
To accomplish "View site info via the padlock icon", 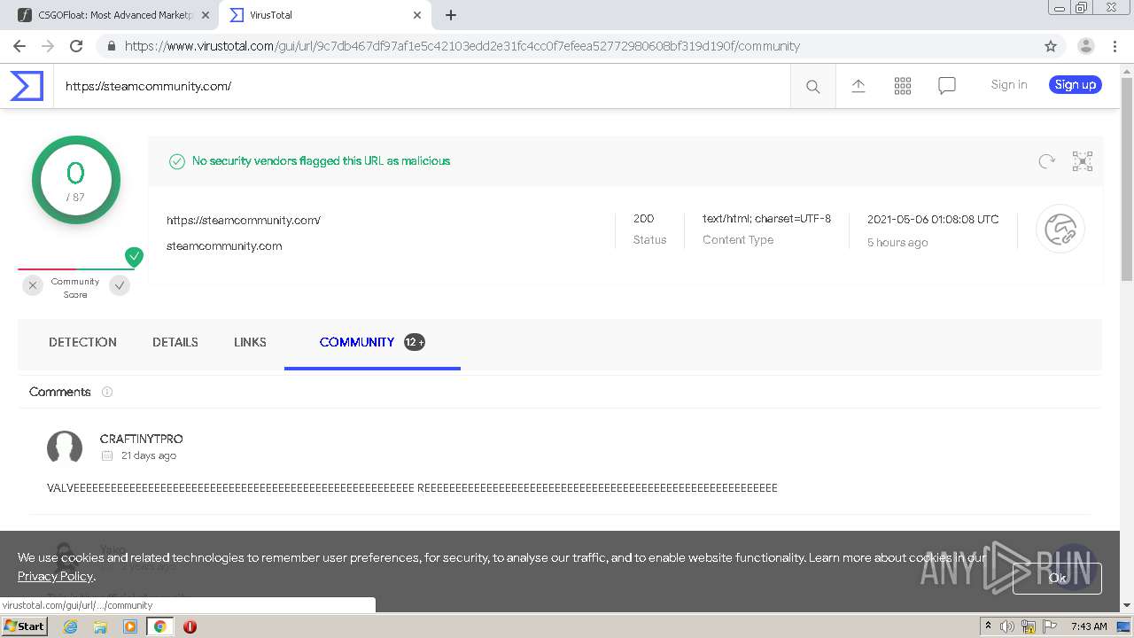I will click(111, 46).
